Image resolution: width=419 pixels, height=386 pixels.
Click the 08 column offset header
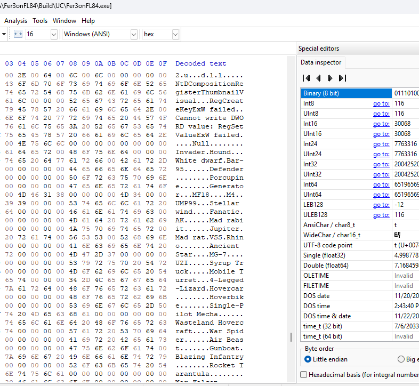(x=73, y=63)
